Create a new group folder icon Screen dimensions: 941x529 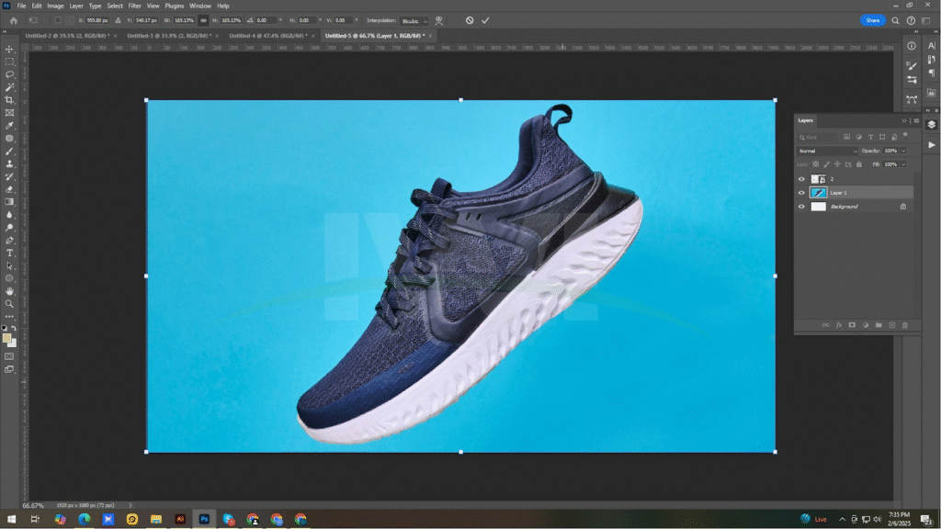tap(879, 325)
